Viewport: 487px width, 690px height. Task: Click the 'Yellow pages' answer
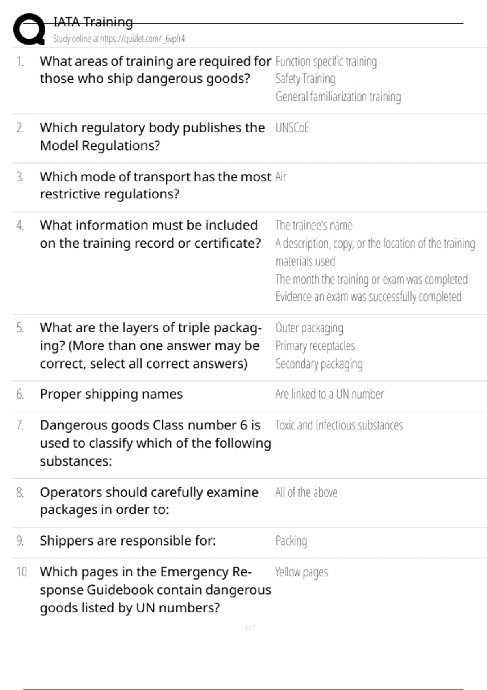point(302,572)
